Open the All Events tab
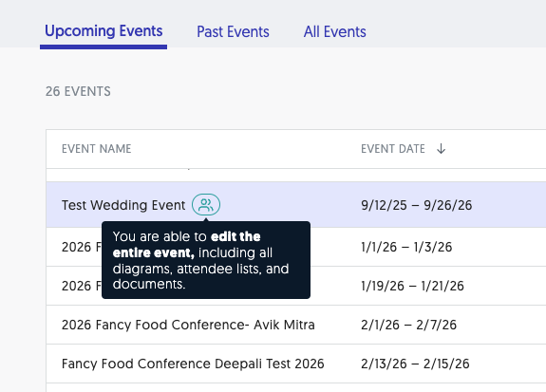 coord(334,31)
